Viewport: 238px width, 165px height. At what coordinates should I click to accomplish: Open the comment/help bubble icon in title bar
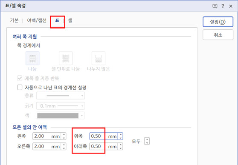pyautogui.click(x=215, y=6)
